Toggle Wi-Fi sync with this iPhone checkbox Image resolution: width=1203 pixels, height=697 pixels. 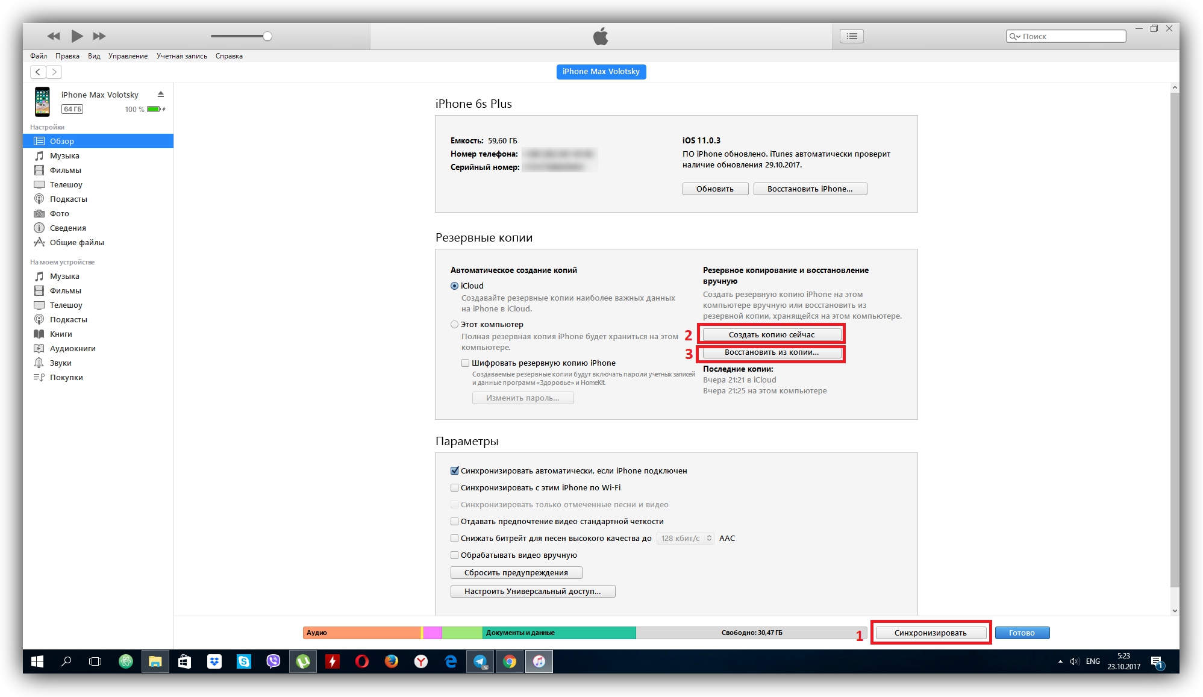[x=455, y=487]
